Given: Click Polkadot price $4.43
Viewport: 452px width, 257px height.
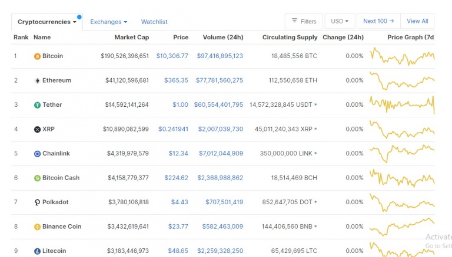Looking at the screenshot, I should tap(180, 202).
